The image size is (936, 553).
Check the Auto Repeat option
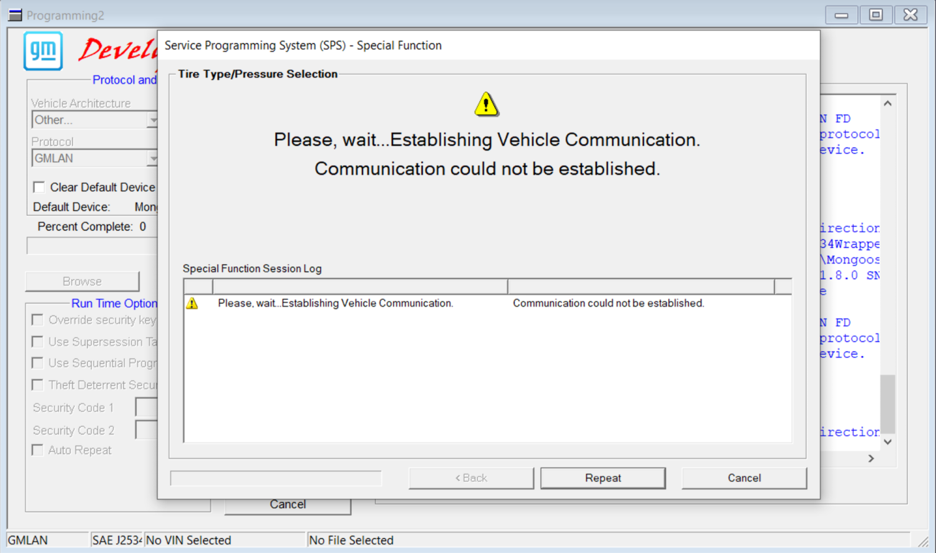point(37,450)
